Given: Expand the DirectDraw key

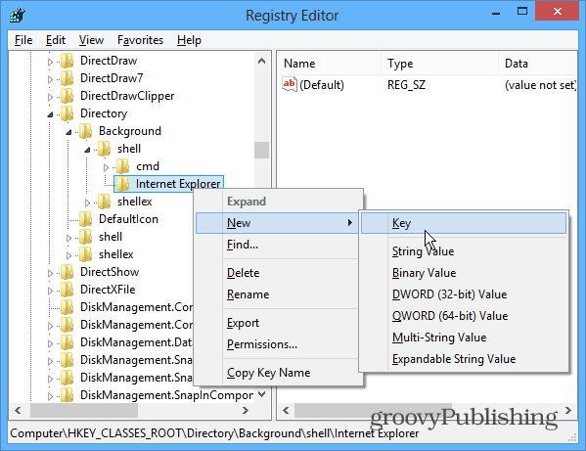Looking at the screenshot, I should click(50, 62).
